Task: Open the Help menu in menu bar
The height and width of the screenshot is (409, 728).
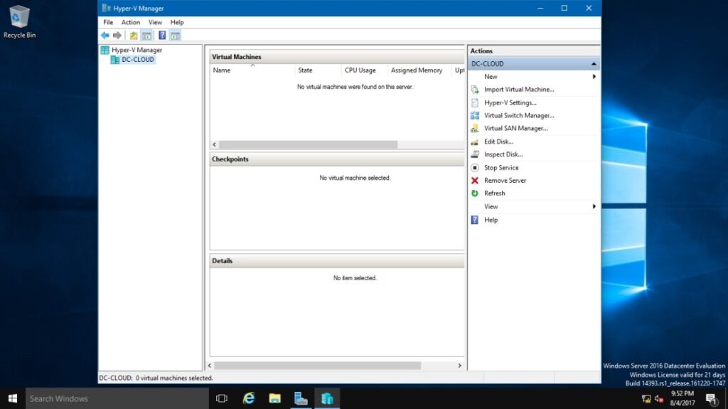Action: 177,22
